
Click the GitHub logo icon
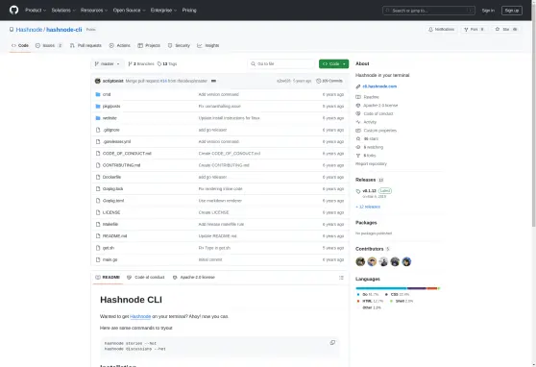pyautogui.click(x=14, y=10)
